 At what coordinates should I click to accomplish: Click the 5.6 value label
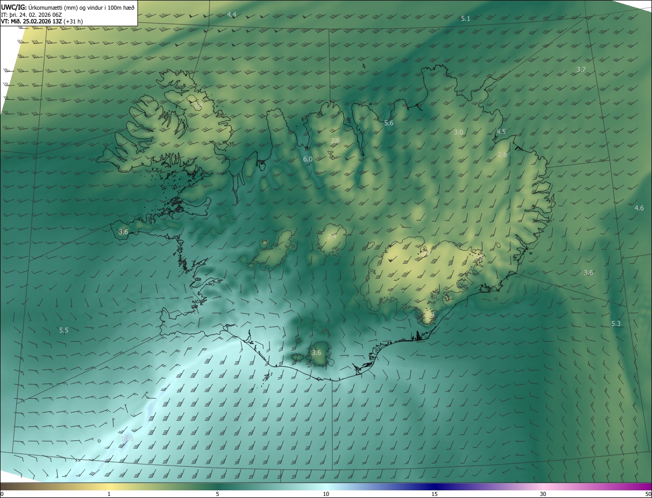coord(389,123)
